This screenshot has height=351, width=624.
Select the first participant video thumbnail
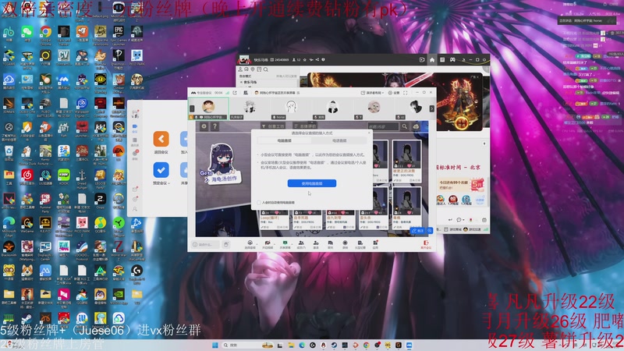[x=208, y=108]
